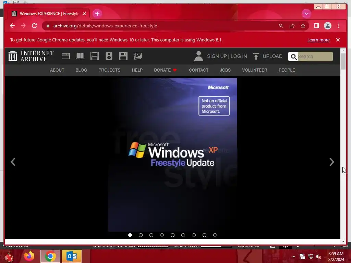Image resolution: width=351 pixels, height=263 pixels.
Task: Select the fifth carousel dot
Action: [173, 235]
